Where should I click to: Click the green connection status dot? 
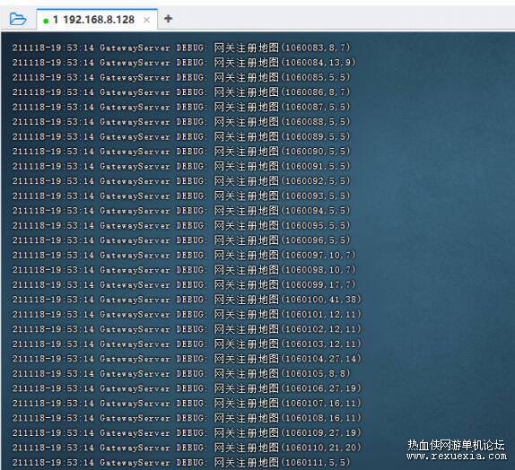46,21
